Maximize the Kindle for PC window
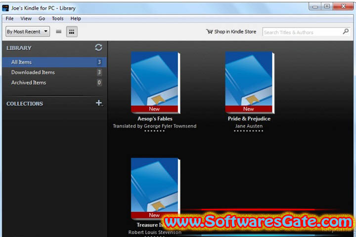This screenshot has height=237, width=356. pos(327,6)
